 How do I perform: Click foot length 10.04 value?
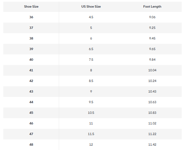coord(152,70)
